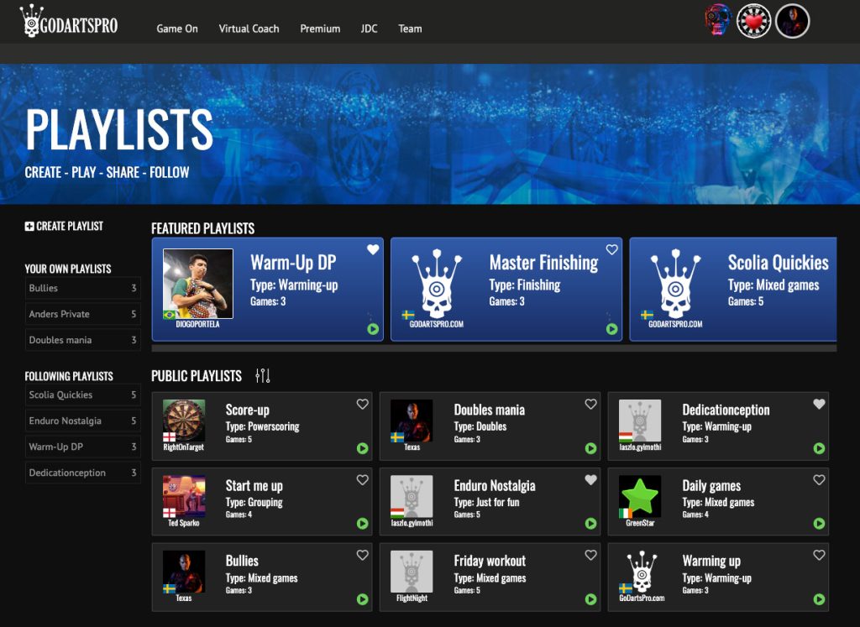Click the dartboard thumbnail on Score-up
860x627 pixels.
coord(184,421)
